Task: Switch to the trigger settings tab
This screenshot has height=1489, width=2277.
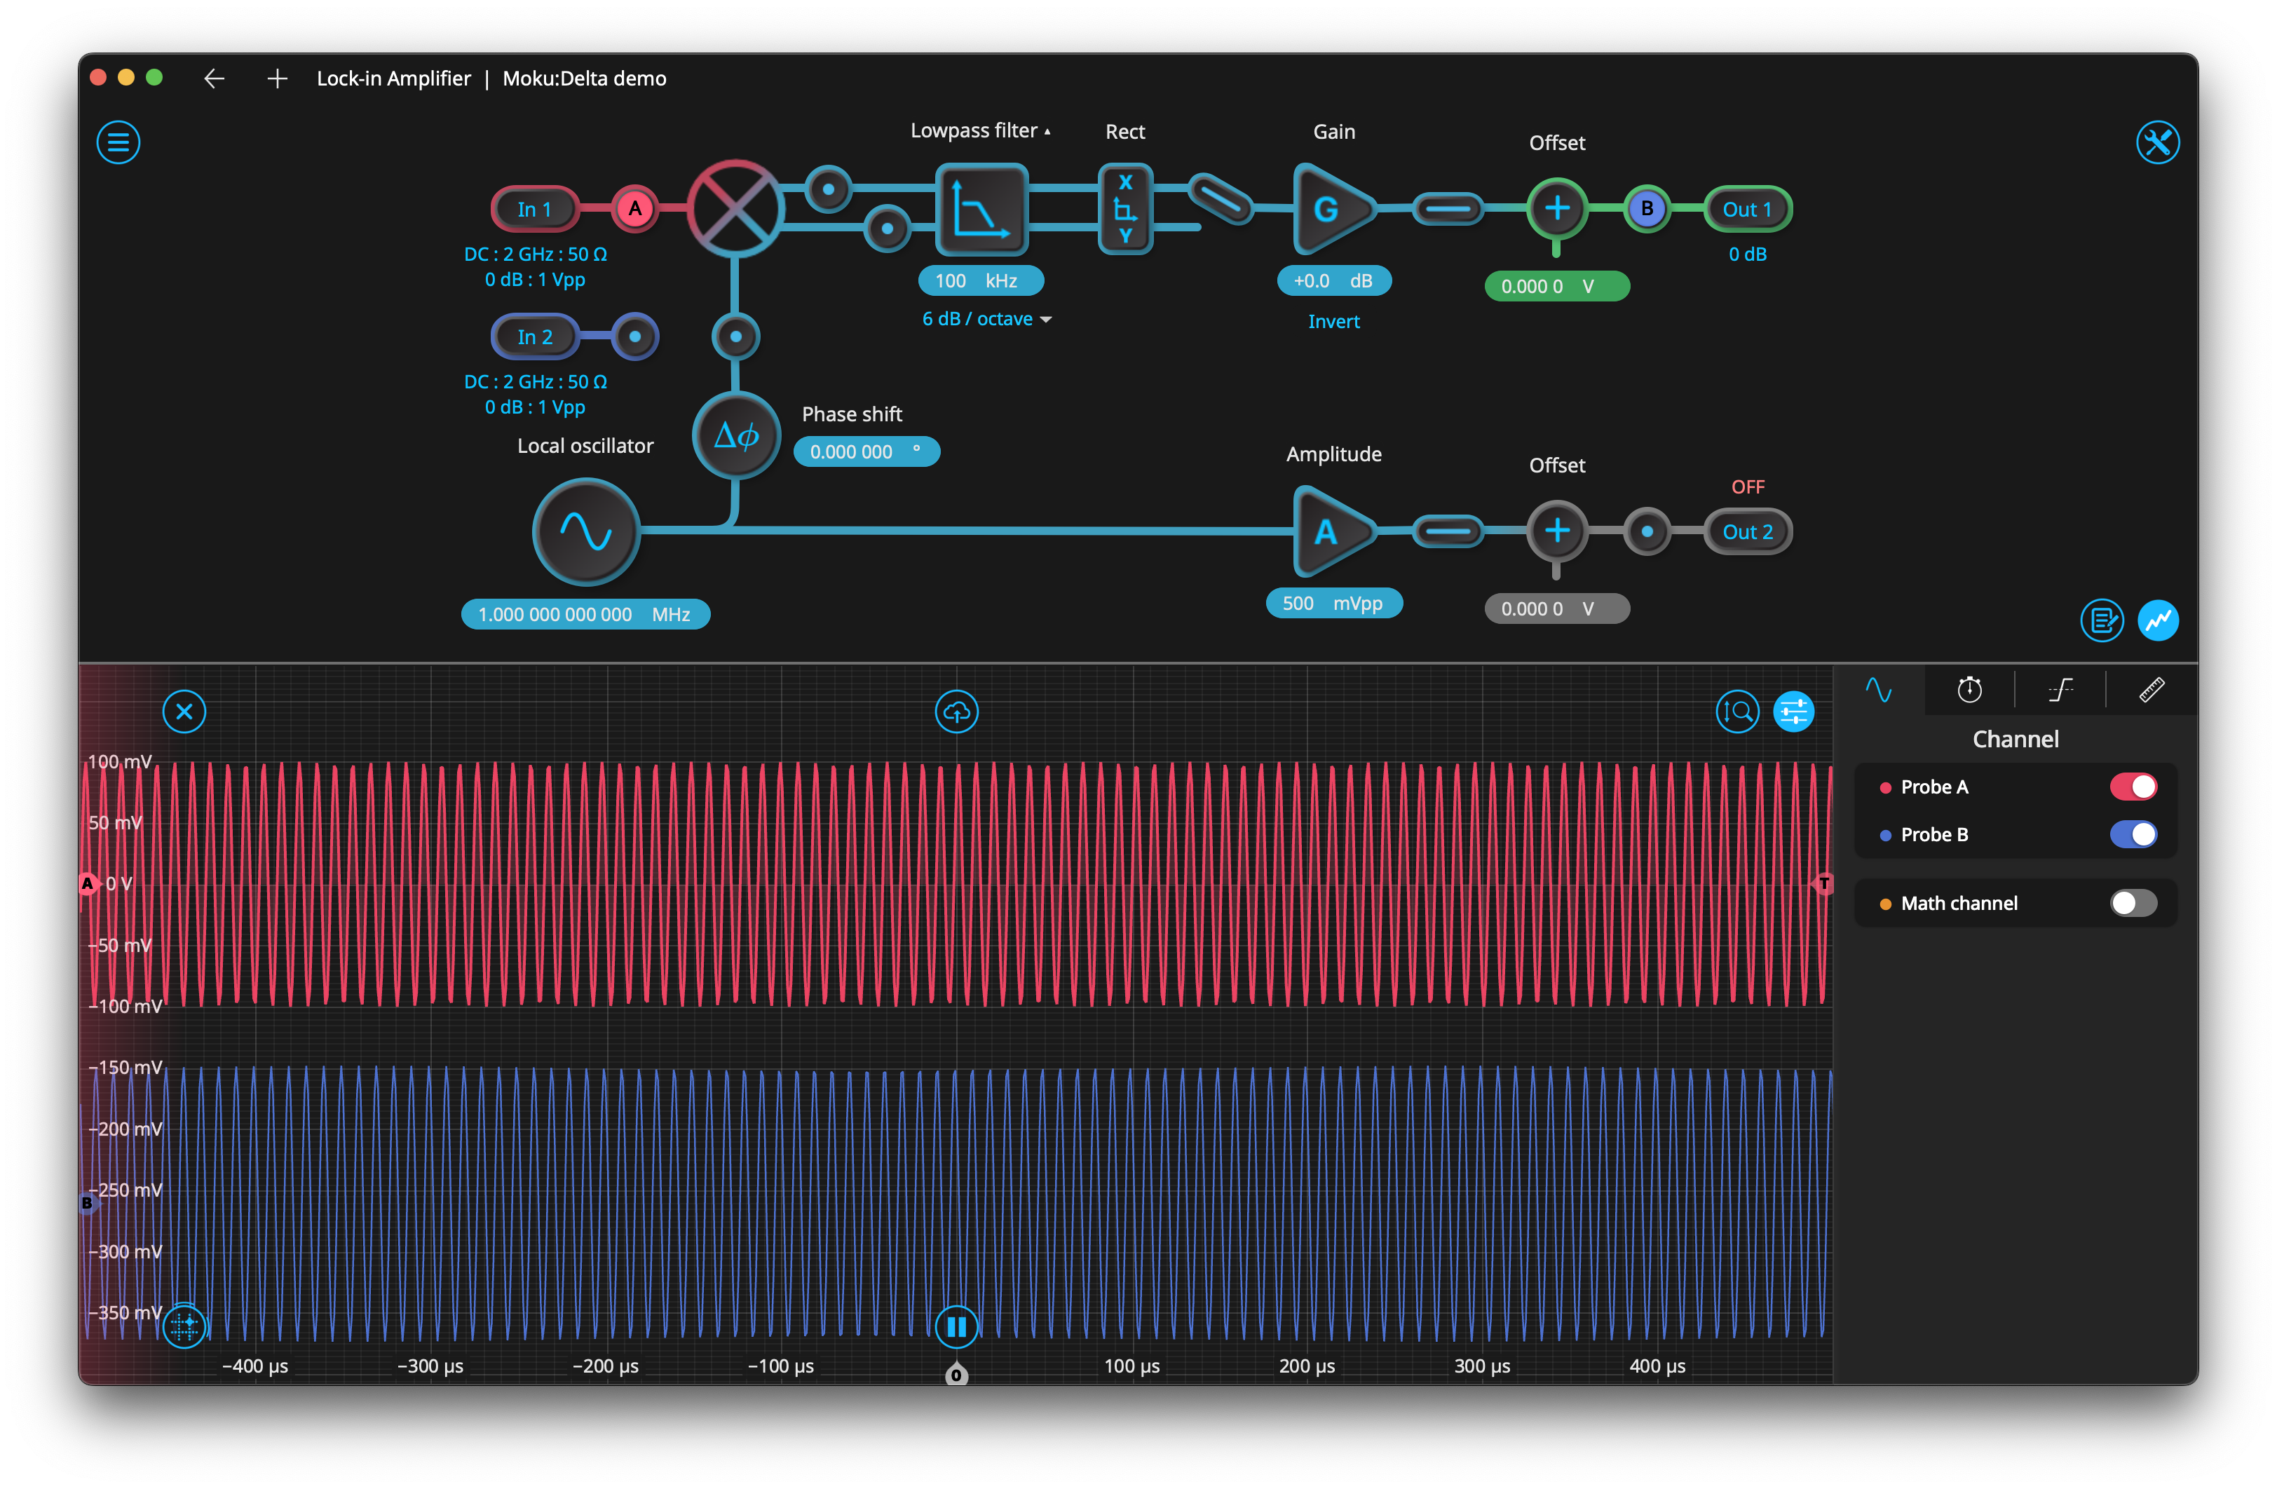Action: click(2060, 689)
